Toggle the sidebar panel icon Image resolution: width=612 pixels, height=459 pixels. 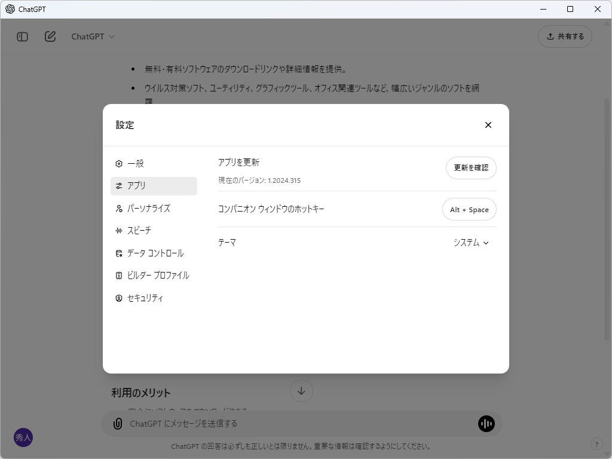tap(22, 36)
